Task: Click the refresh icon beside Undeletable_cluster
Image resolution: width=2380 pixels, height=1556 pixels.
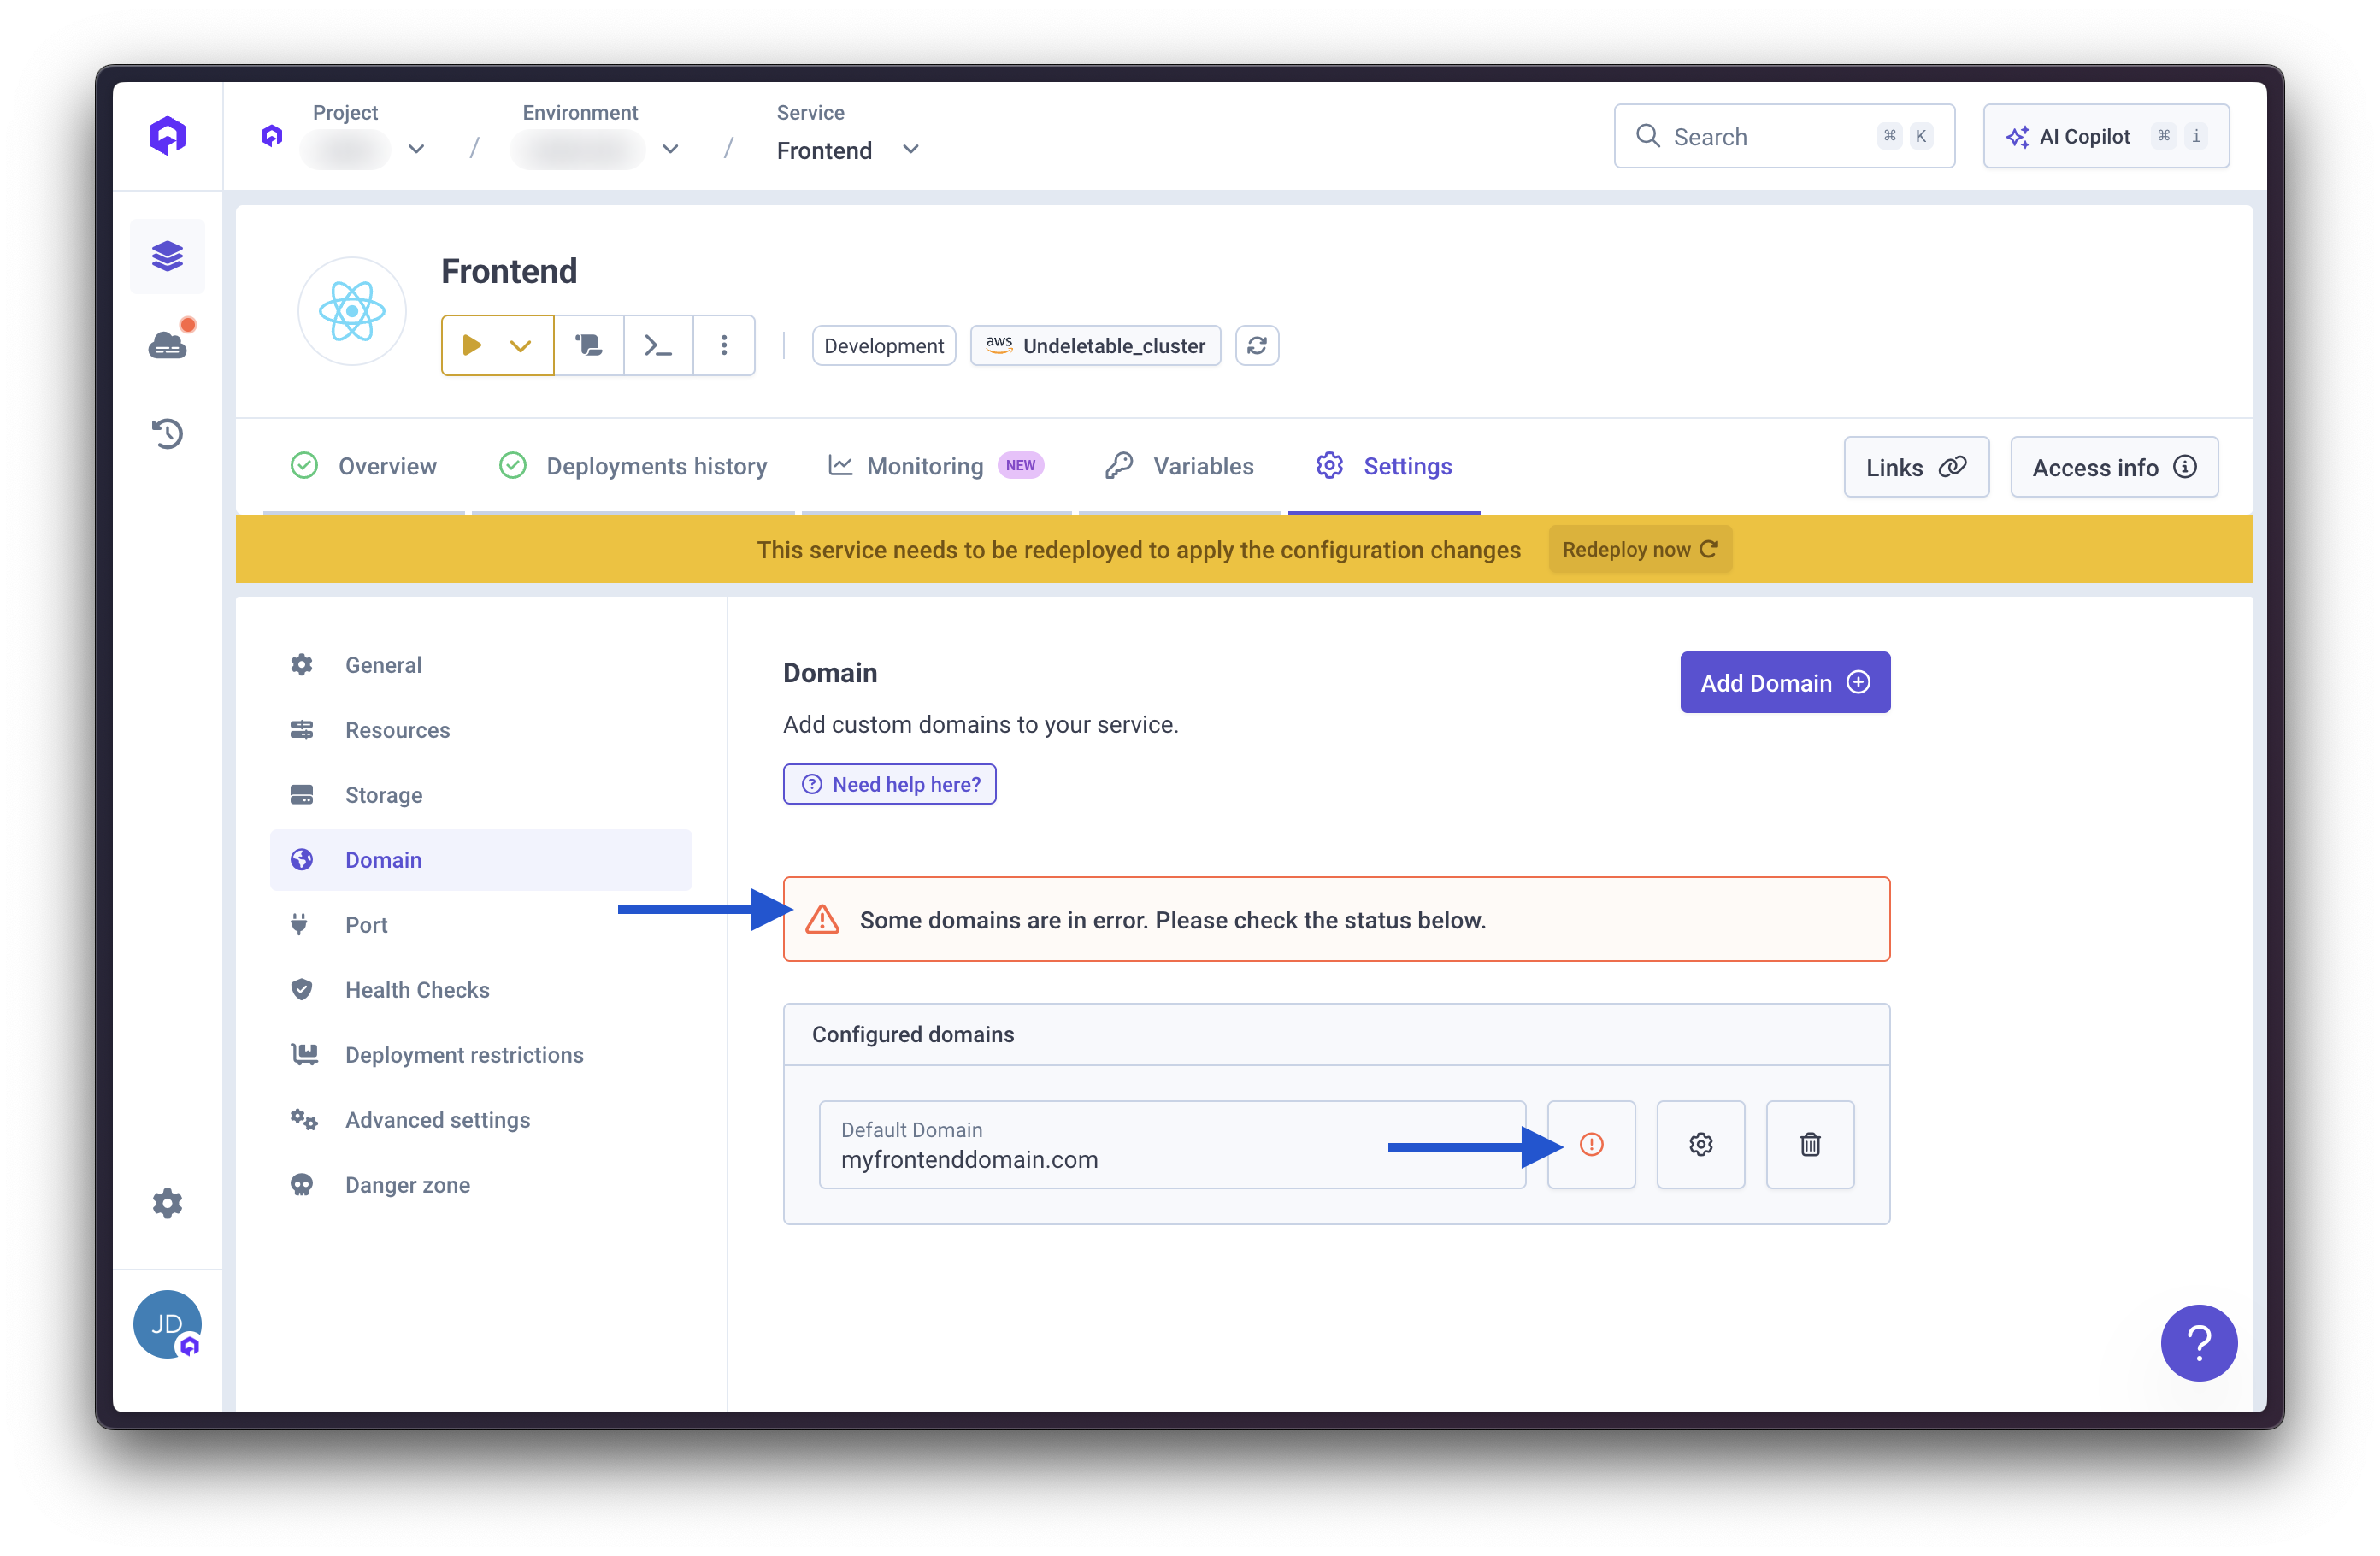Action: coord(1256,345)
